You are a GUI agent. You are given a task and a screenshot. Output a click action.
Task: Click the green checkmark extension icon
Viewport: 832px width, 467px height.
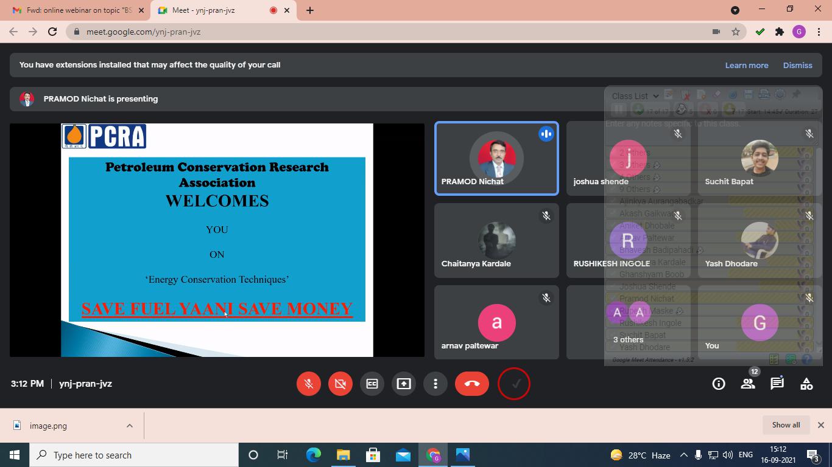[760, 32]
